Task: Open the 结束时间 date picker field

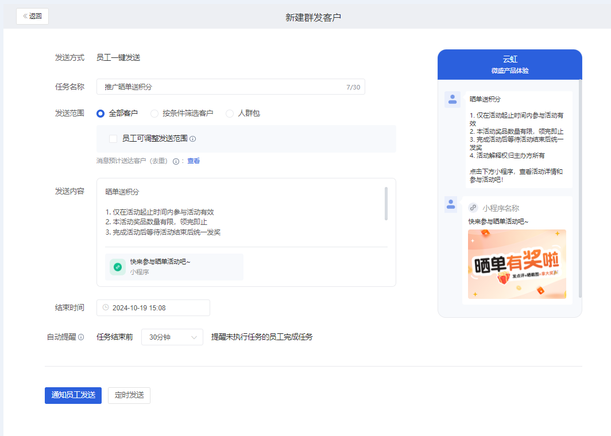Action: (x=153, y=308)
